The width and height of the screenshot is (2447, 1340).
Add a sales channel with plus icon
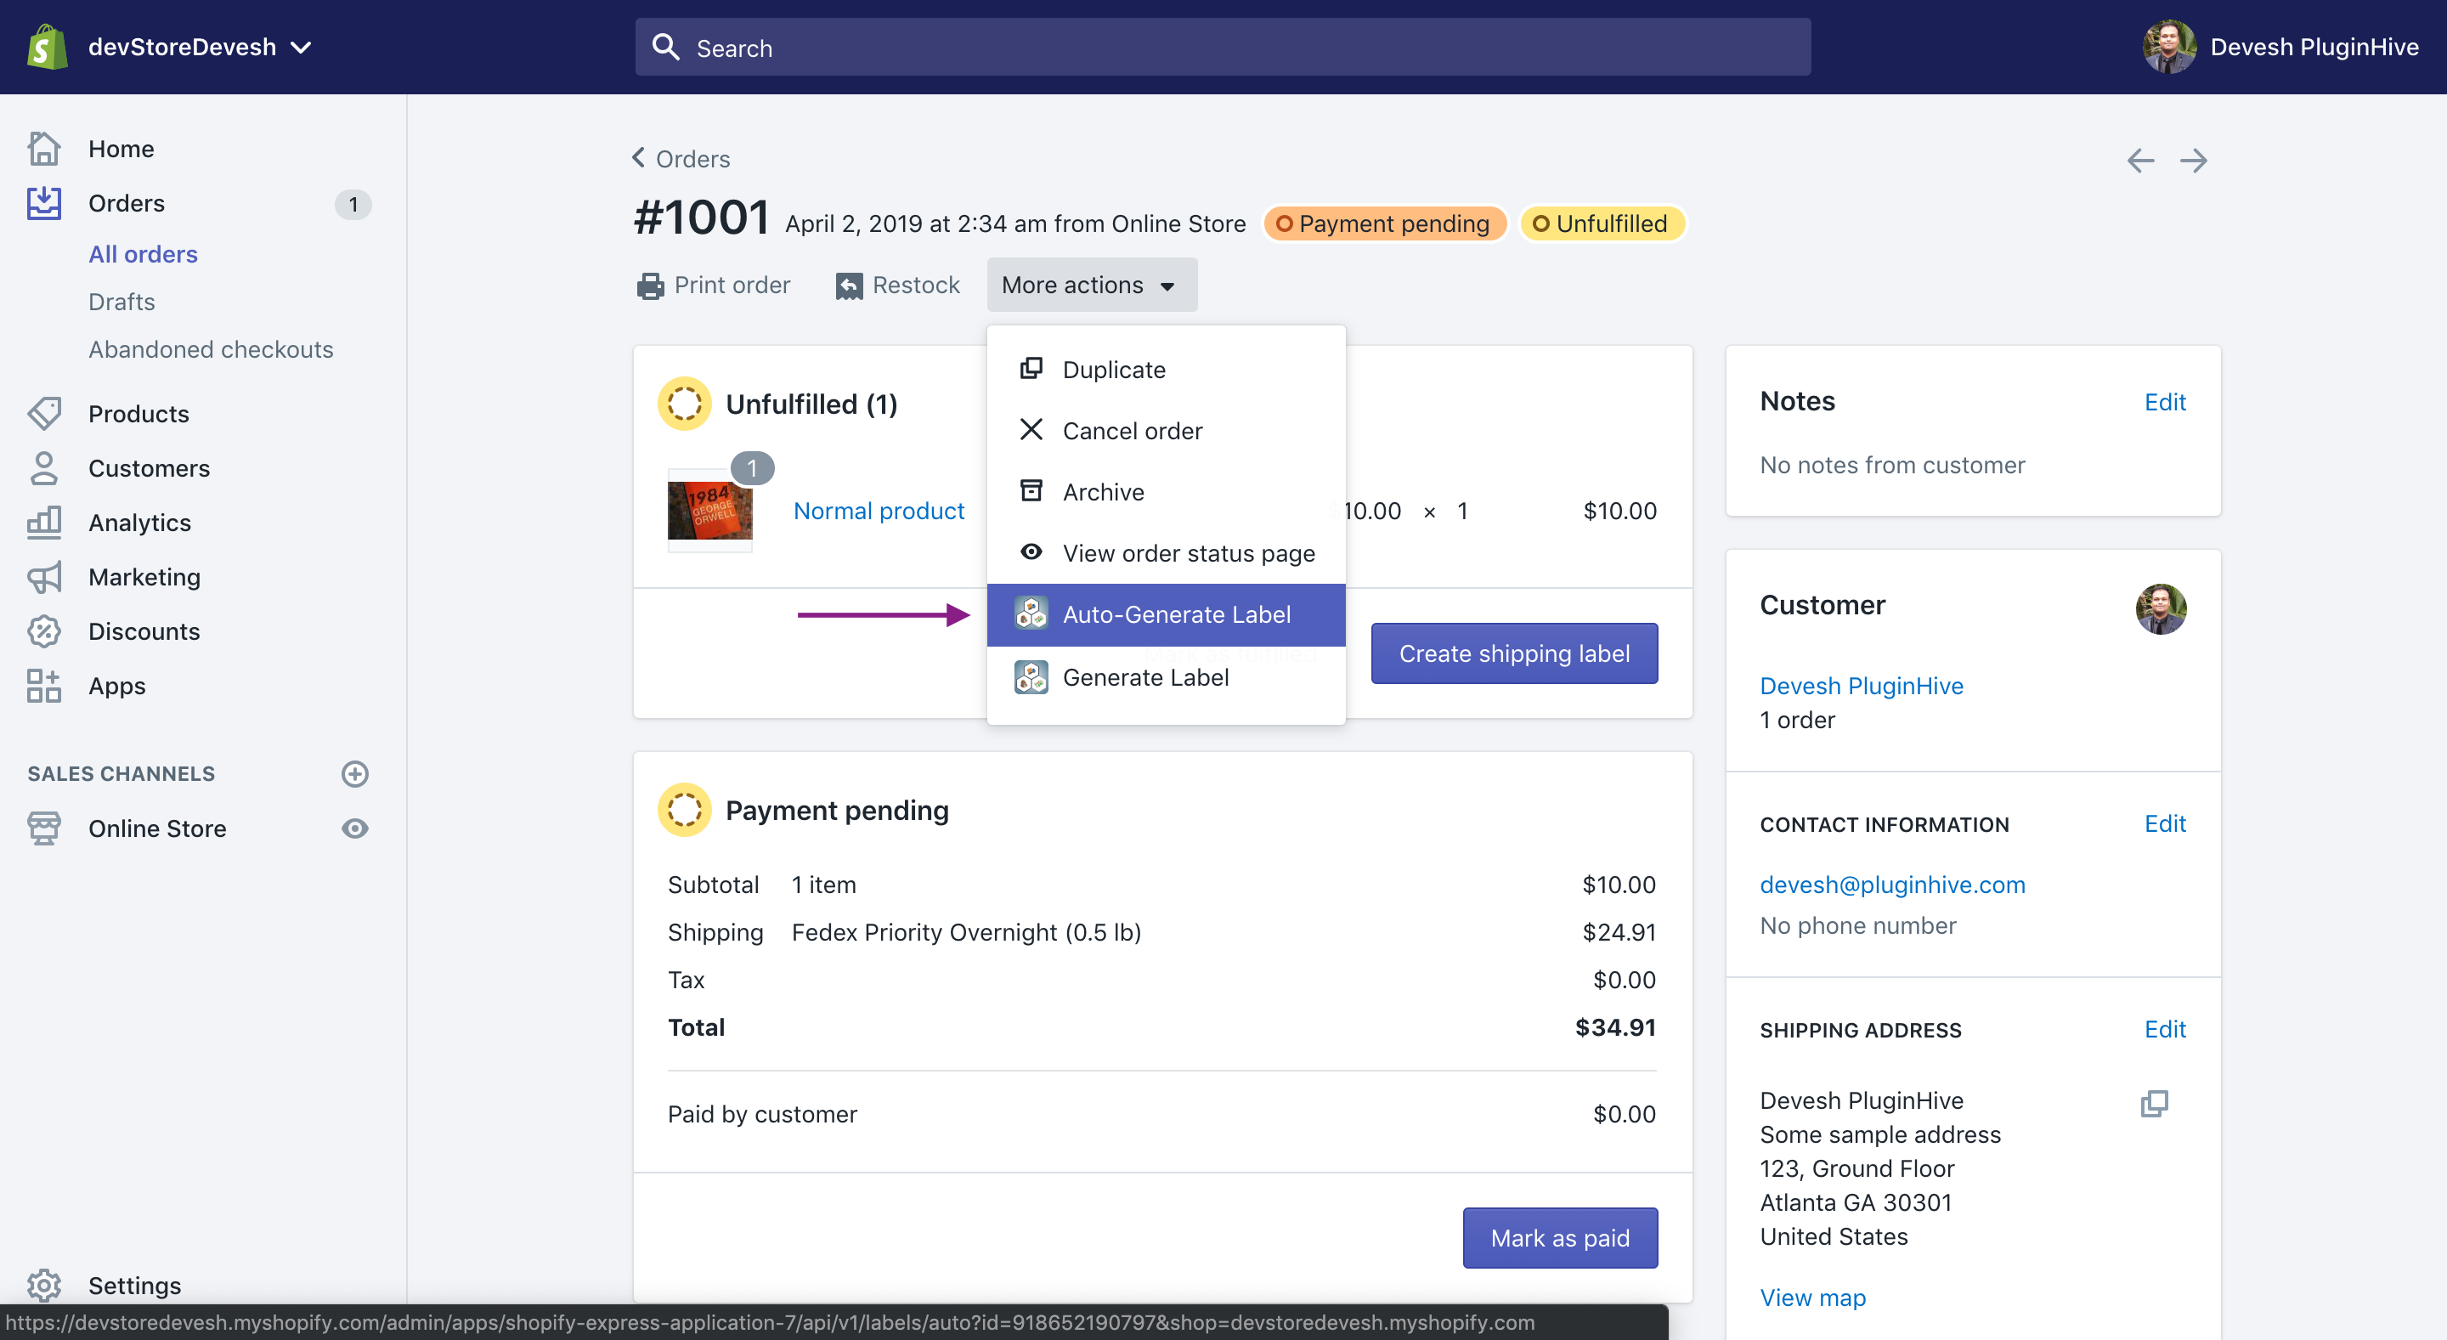click(355, 773)
